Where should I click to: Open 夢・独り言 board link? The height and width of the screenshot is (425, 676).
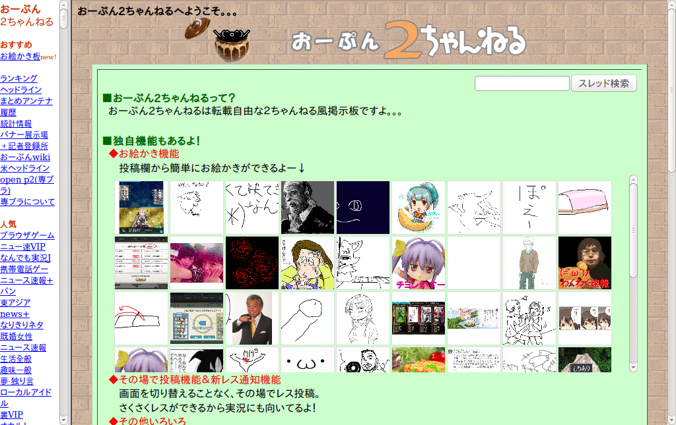[17, 381]
